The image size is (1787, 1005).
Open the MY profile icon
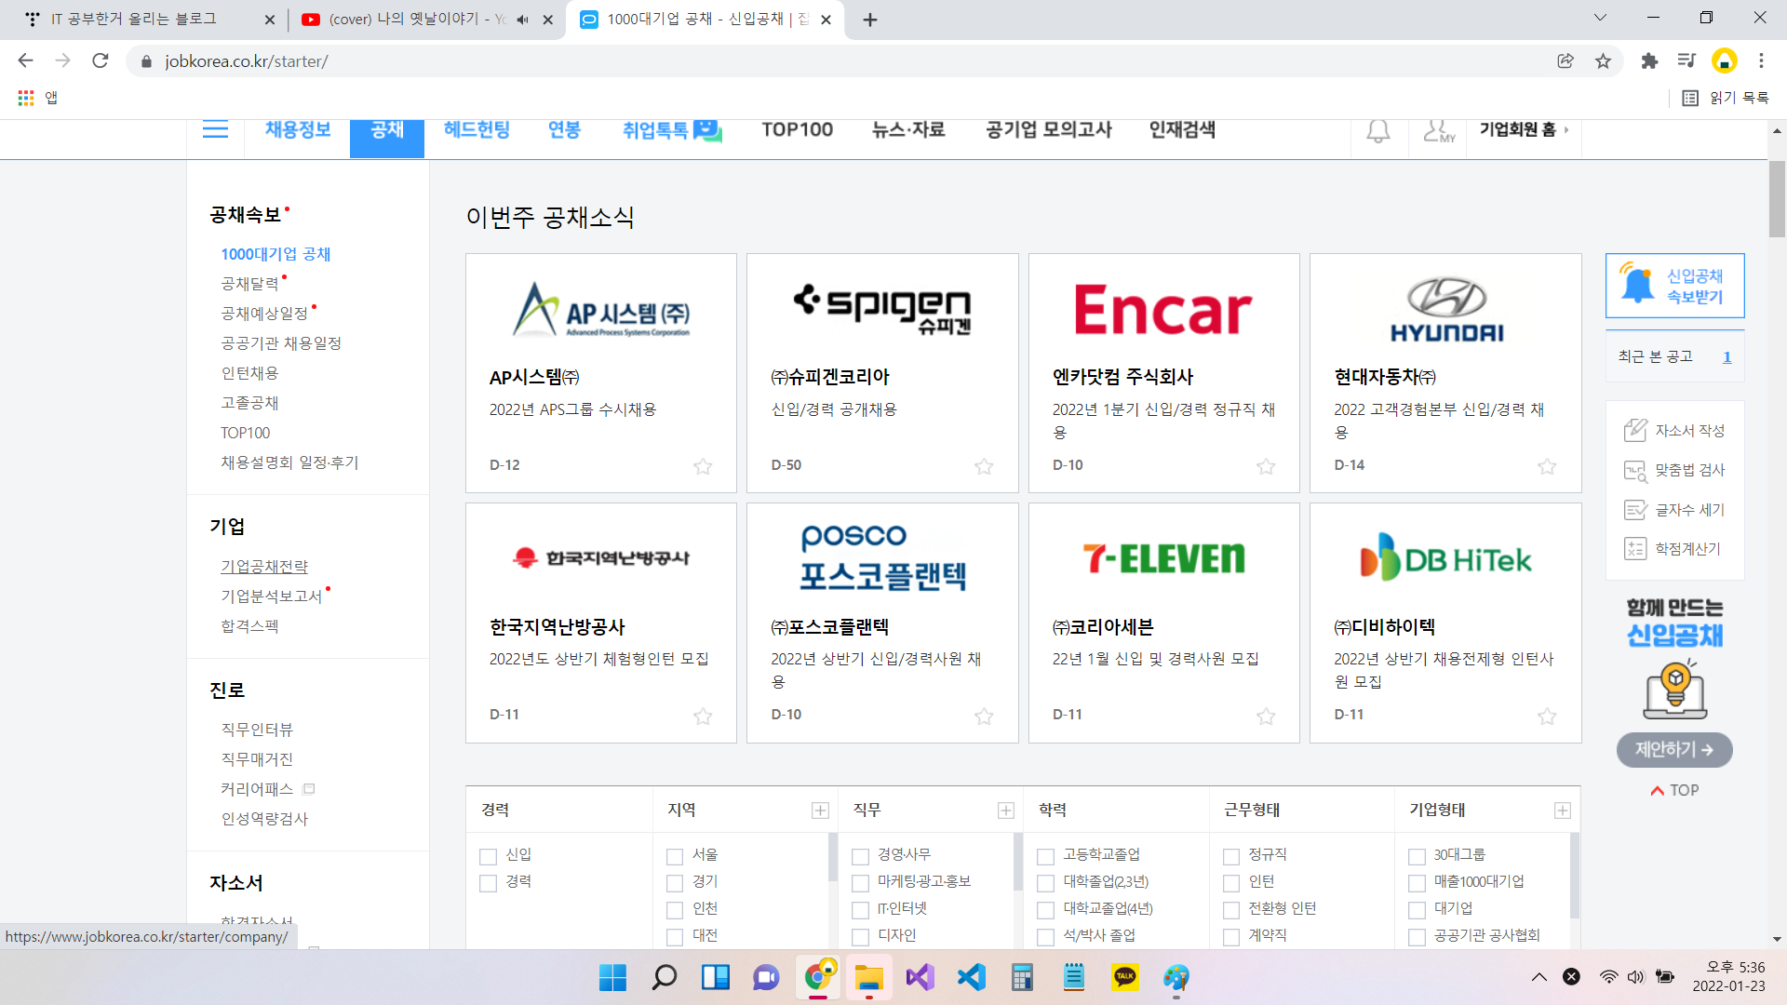click(1438, 131)
